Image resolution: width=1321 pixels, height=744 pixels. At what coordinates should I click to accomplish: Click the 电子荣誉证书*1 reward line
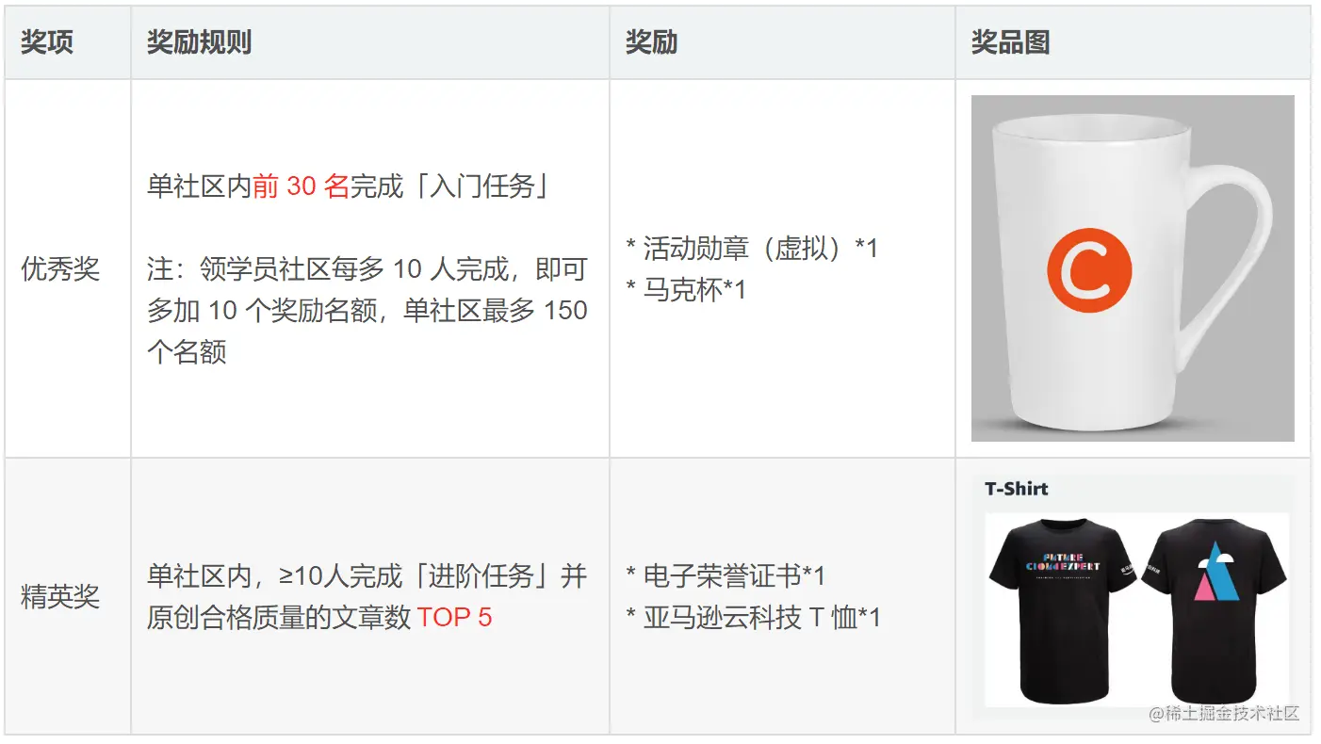click(x=726, y=575)
